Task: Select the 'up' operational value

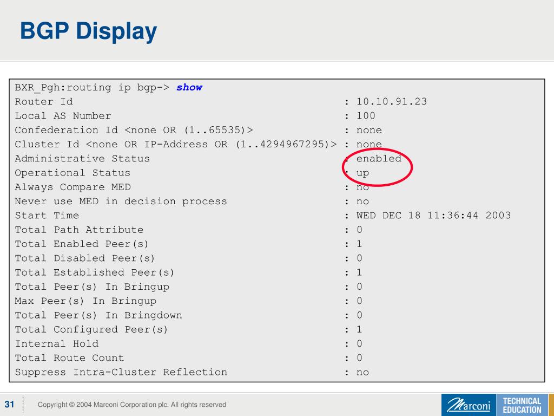Action: pyautogui.click(x=362, y=173)
